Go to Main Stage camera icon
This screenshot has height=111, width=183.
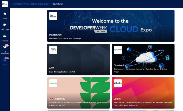(5, 25)
